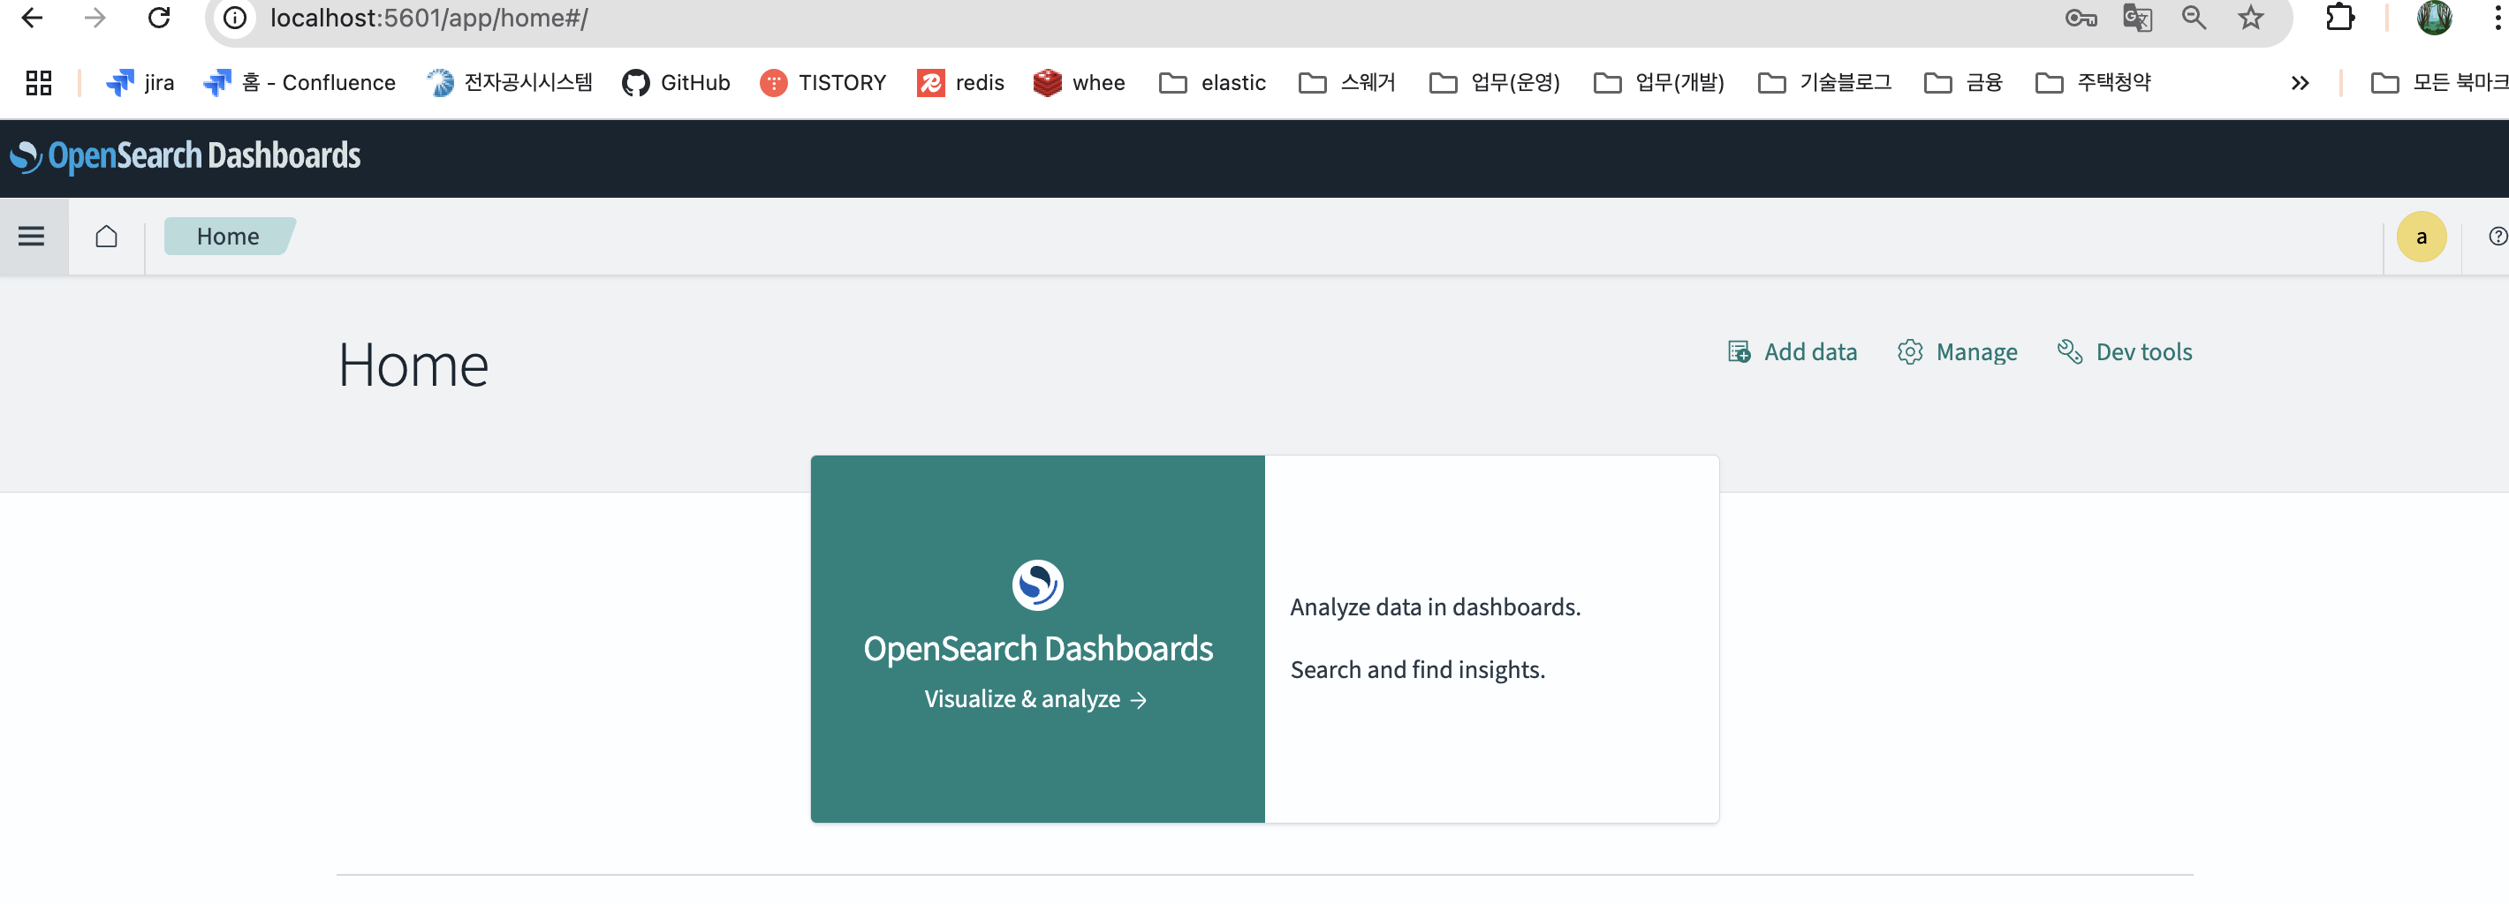This screenshot has width=2509, height=904.
Task: Open the Manage link
Action: pos(1957,351)
